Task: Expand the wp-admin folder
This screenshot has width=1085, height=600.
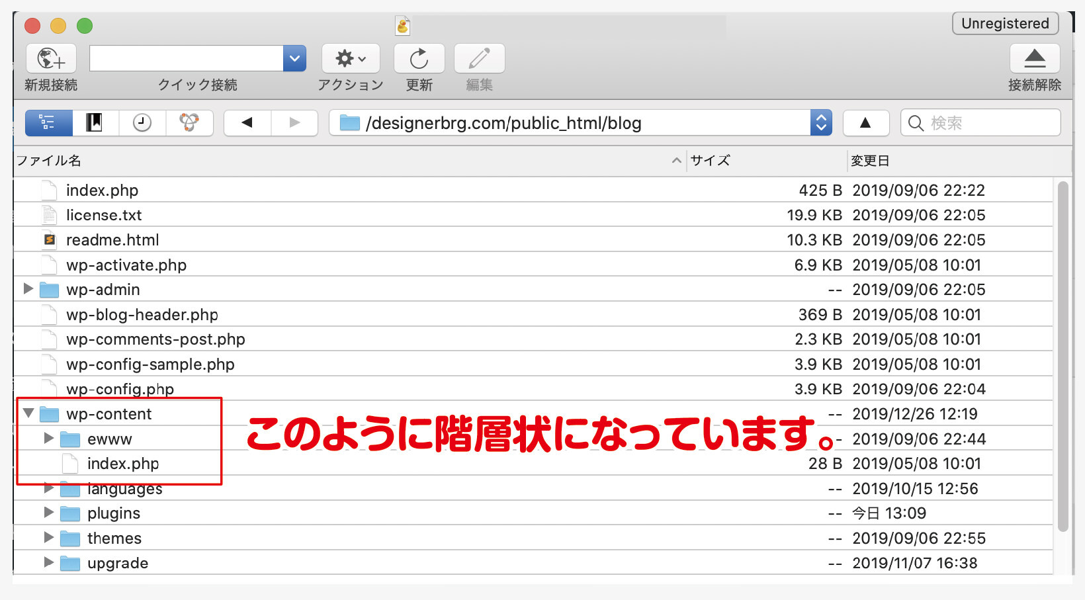Action: pyautogui.click(x=28, y=289)
